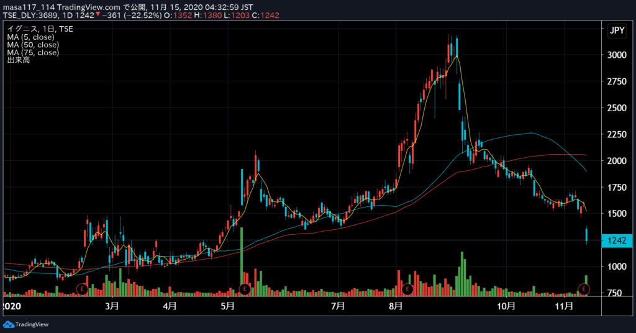Click the 1750 price axis label

click(617, 188)
